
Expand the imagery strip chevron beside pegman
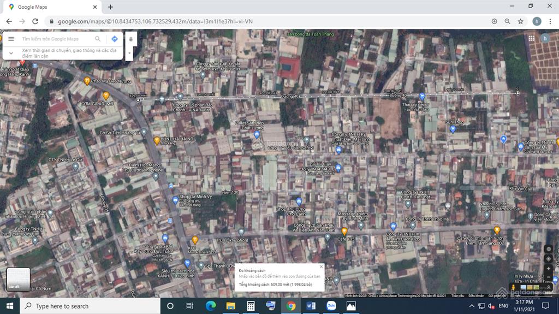click(x=549, y=287)
